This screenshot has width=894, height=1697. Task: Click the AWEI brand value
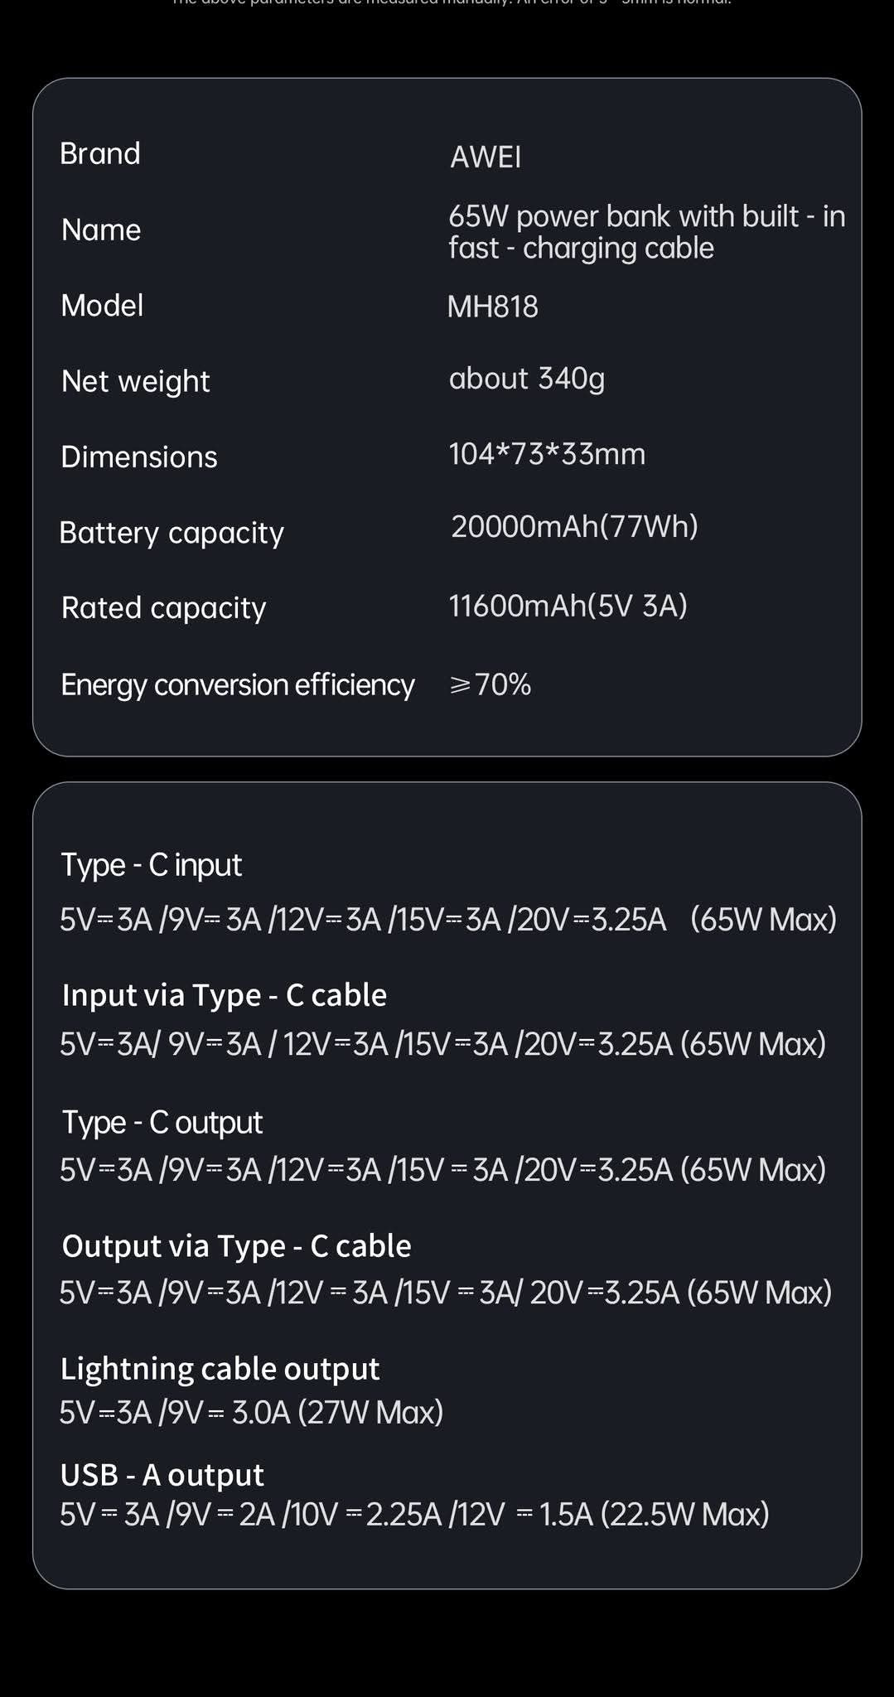[x=486, y=157]
